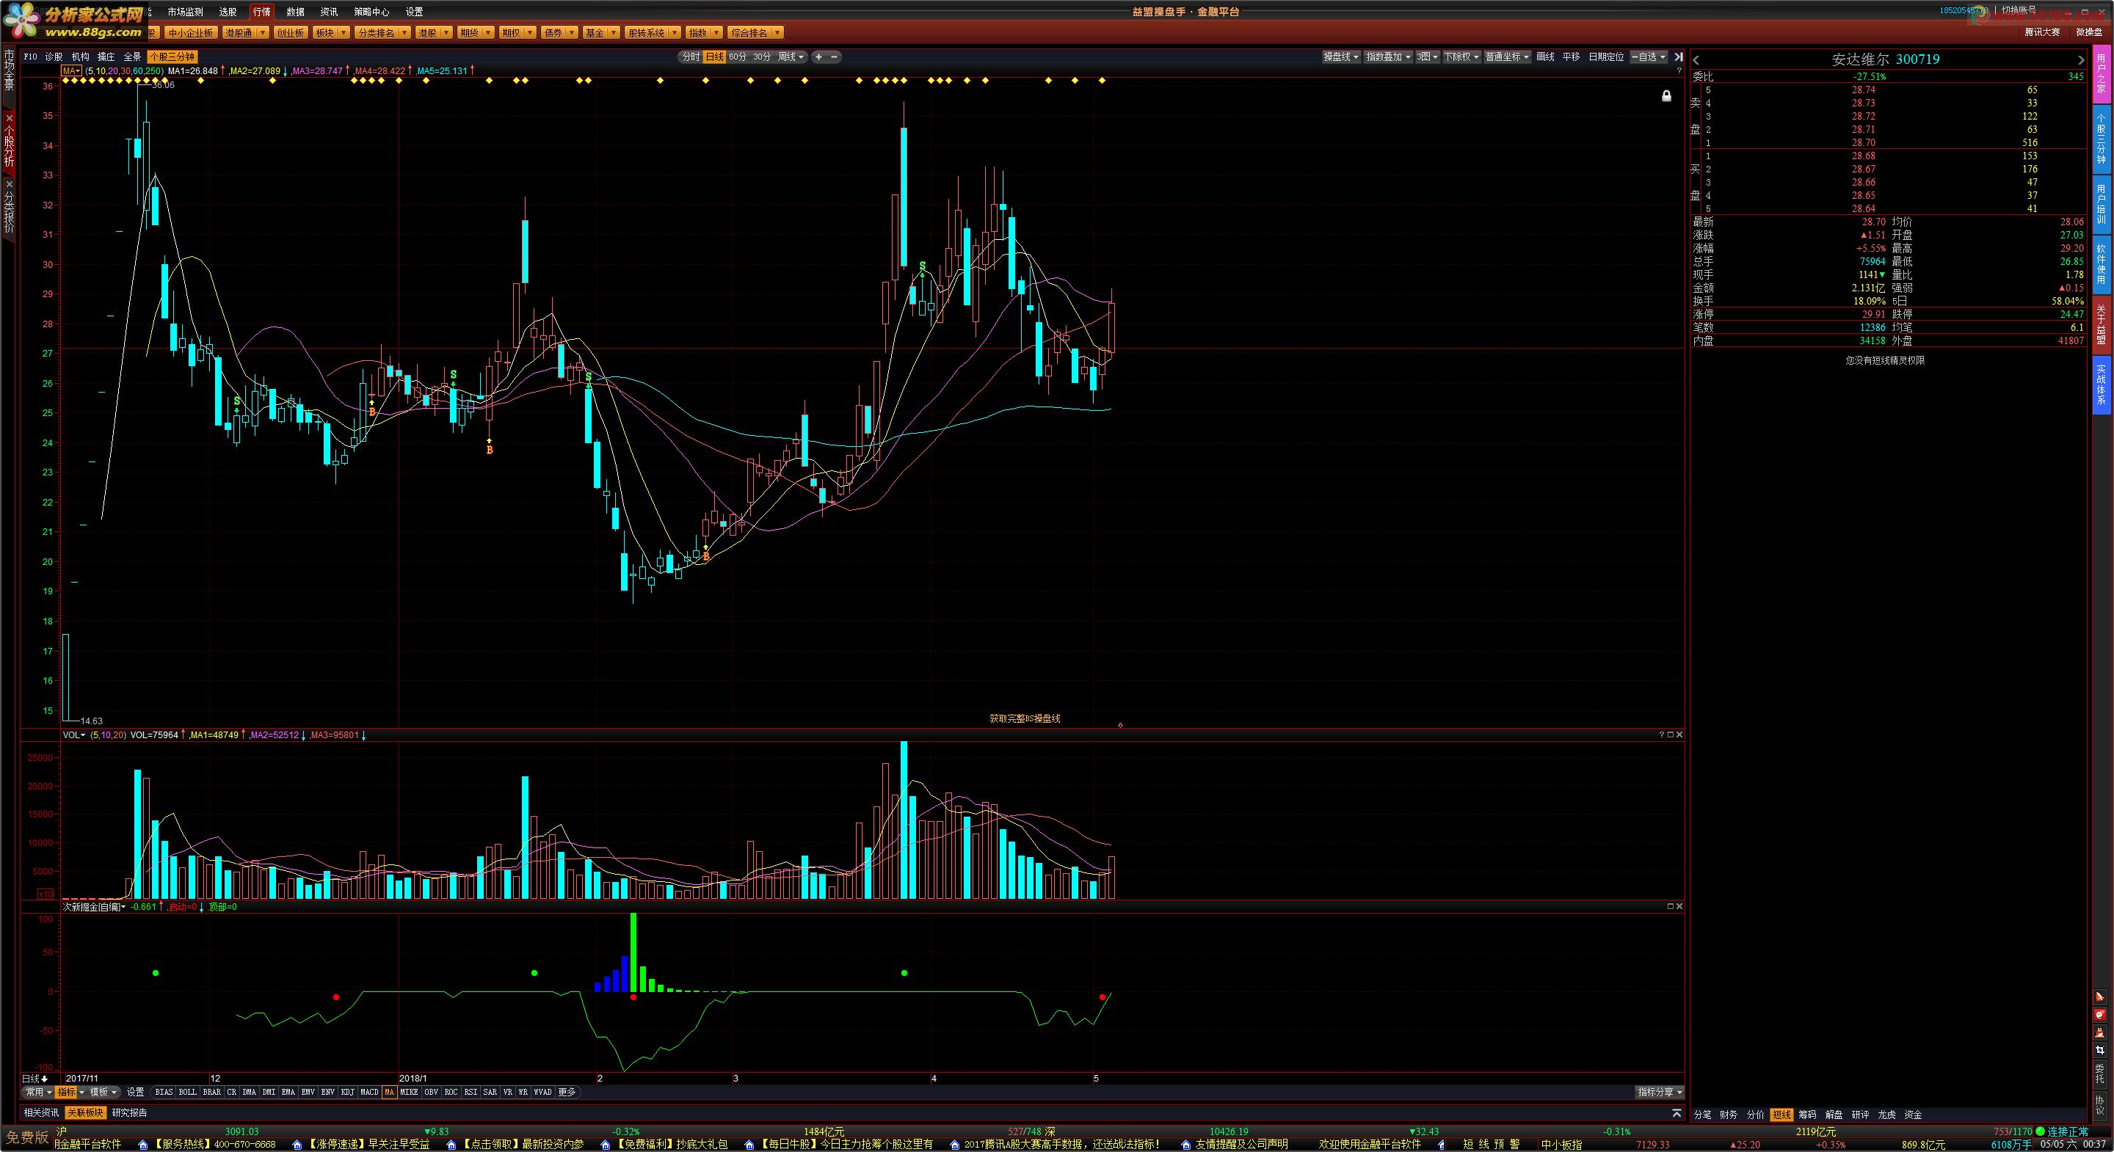Close the VOL indicator panel

click(x=1679, y=734)
